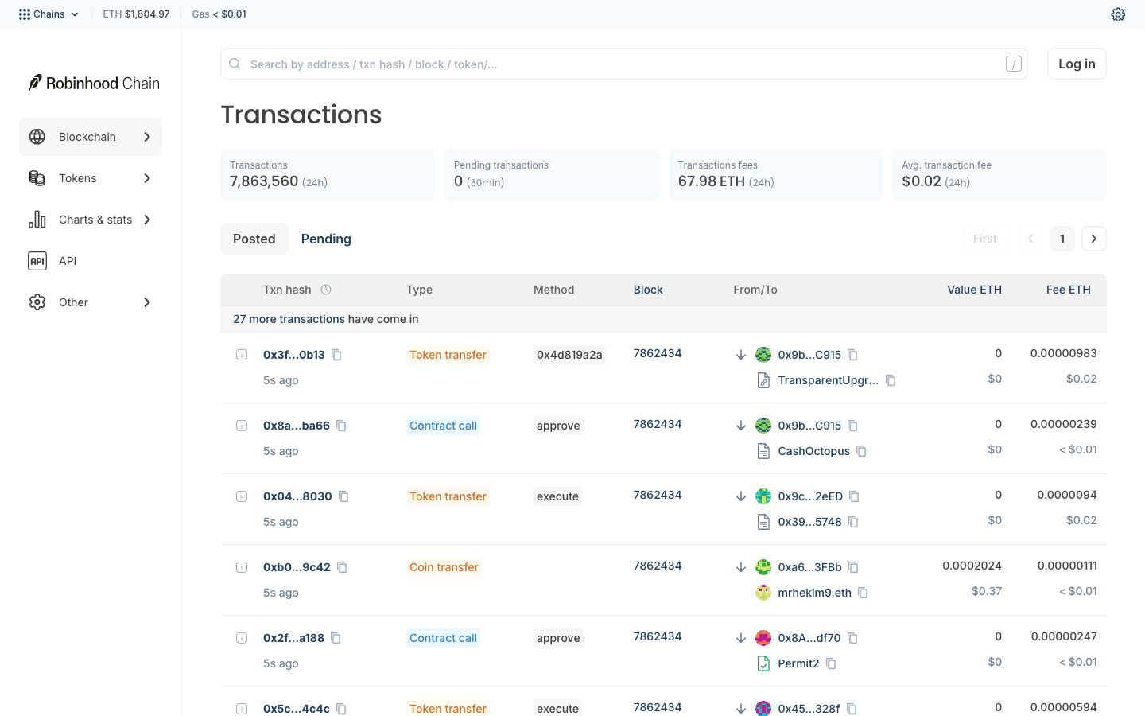Viewport: 1145px width, 716px height.
Task: Copy txn hash 0x8a...ba66
Action: [x=341, y=426]
